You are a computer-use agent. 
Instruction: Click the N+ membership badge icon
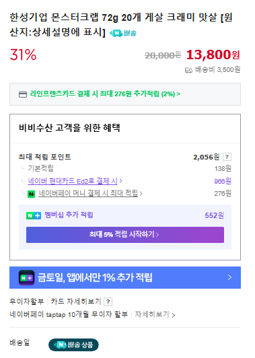point(34,215)
